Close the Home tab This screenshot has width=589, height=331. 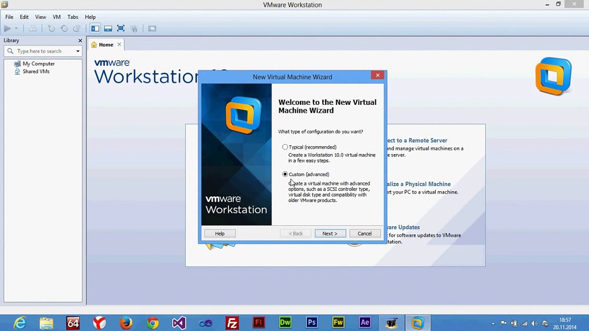pos(119,45)
